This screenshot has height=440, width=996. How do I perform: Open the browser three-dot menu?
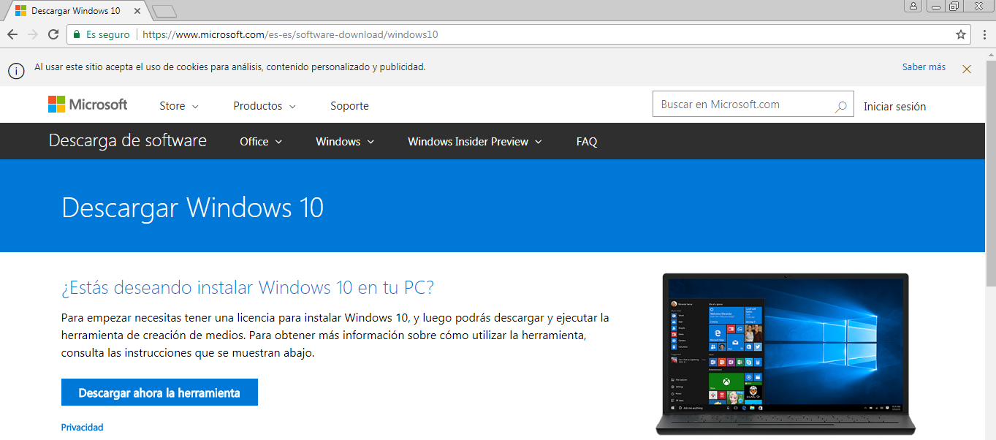pos(984,34)
